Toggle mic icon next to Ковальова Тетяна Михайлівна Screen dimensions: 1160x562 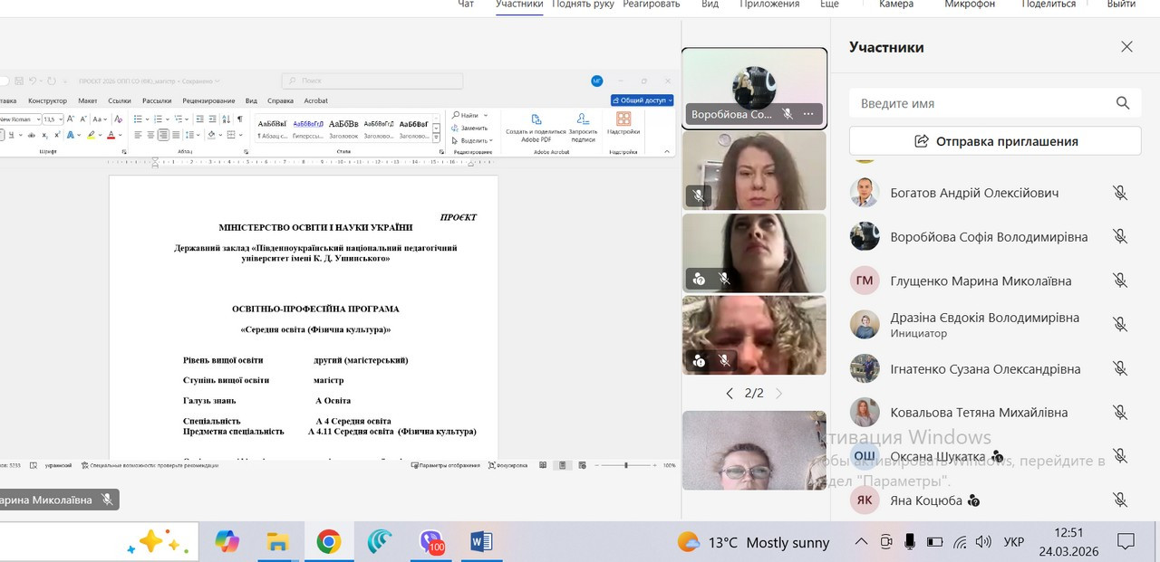tap(1120, 413)
